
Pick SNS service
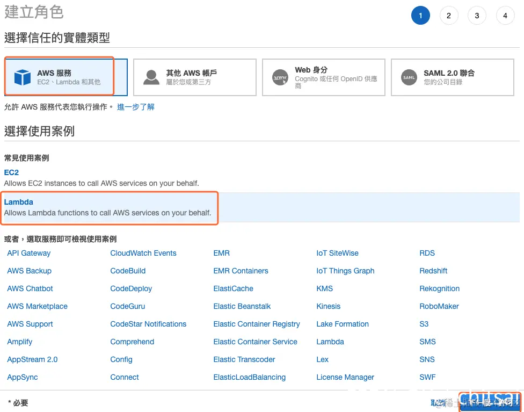click(427, 359)
